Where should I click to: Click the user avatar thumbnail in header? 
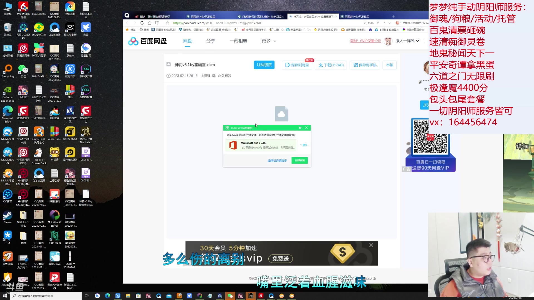click(x=388, y=41)
